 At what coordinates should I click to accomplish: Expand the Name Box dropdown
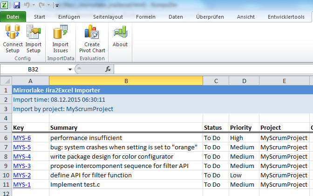[x=70, y=70]
